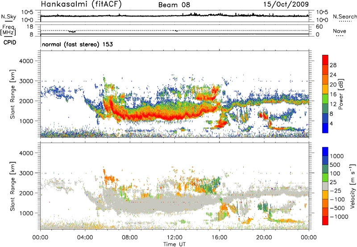Click the 24 label on power colorbar
Image resolution: width=357 pixels, height=247 pixels.
pyautogui.click(x=333, y=75)
